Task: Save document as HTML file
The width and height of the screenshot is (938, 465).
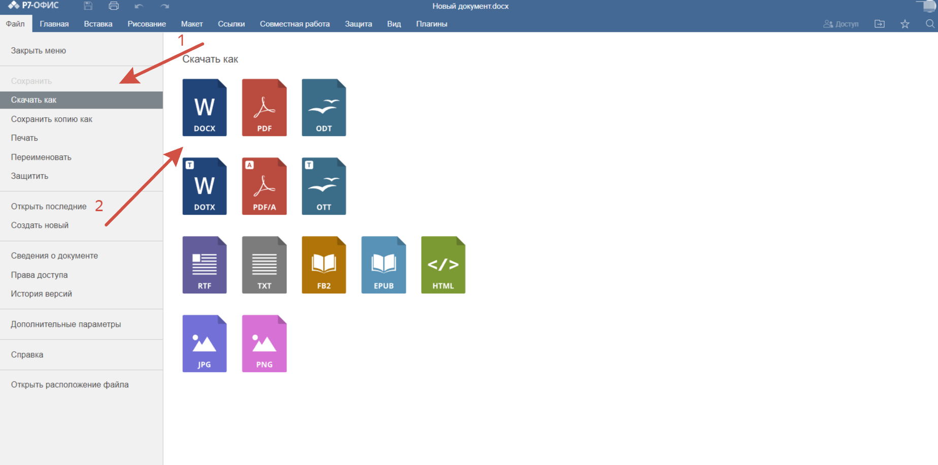Action: [443, 265]
